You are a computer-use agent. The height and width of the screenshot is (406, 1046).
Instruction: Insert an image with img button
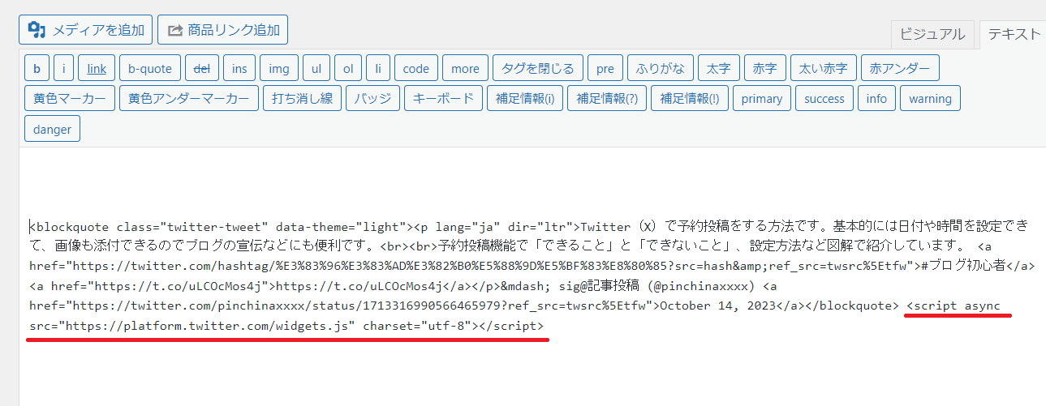pos(279,68)
